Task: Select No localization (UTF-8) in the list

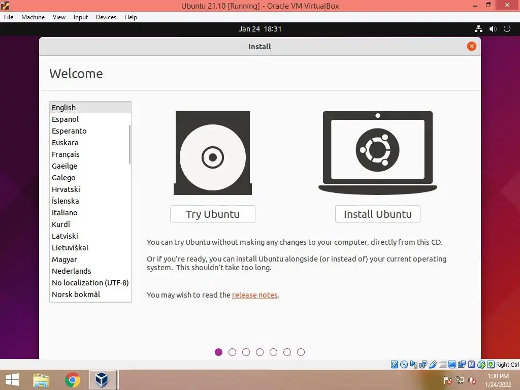Action: tap(90, 282)
